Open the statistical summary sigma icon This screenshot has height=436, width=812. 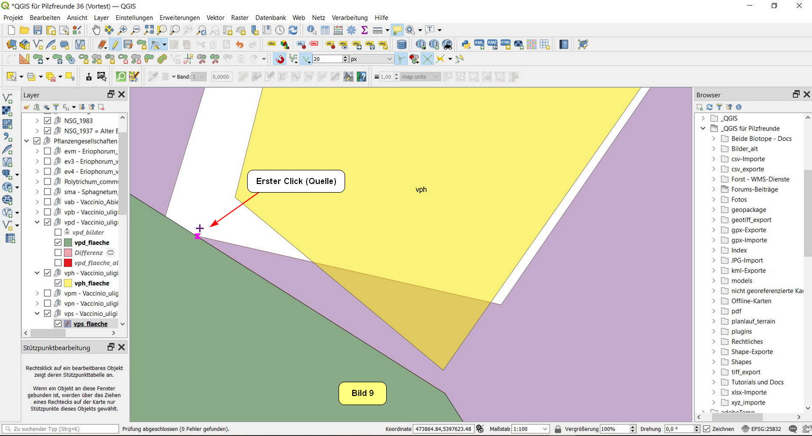[x=364, y=30]
